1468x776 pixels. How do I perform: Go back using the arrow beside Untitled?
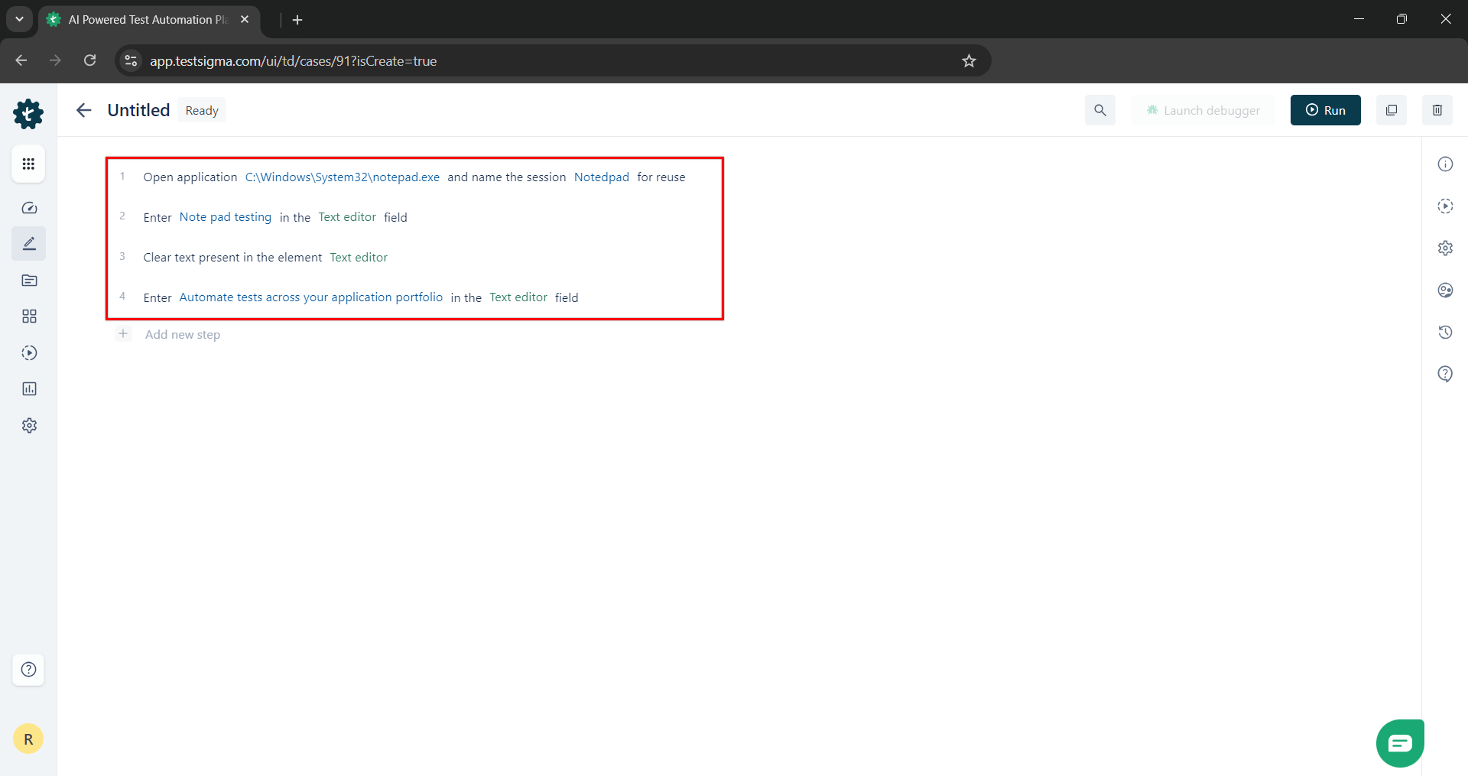click(84, 110)
